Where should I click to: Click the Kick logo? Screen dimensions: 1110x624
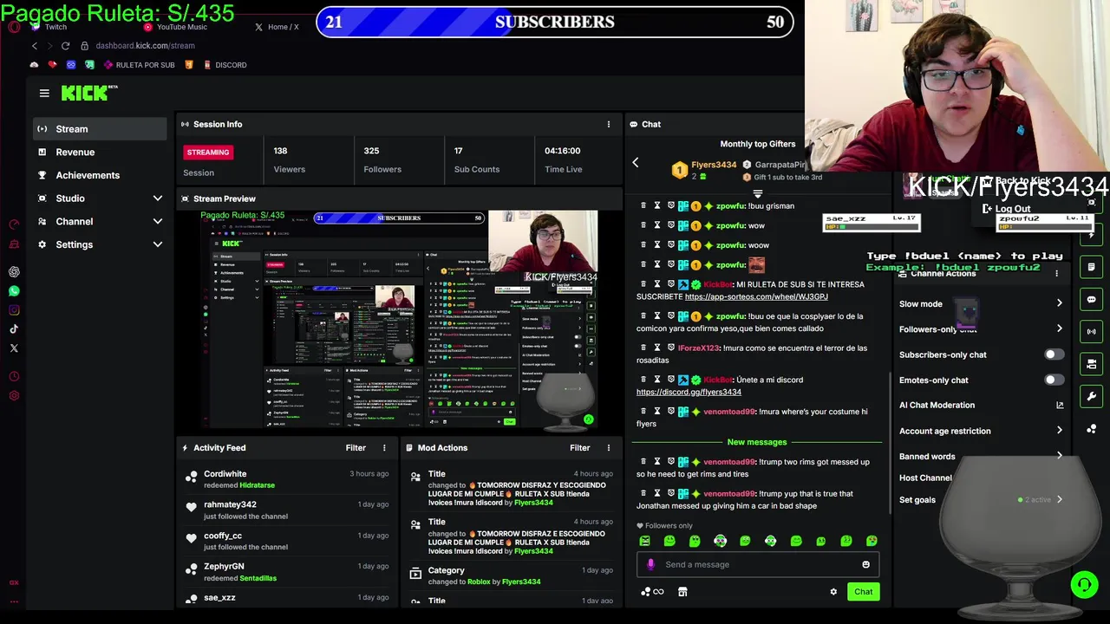[x=89, y=93]
